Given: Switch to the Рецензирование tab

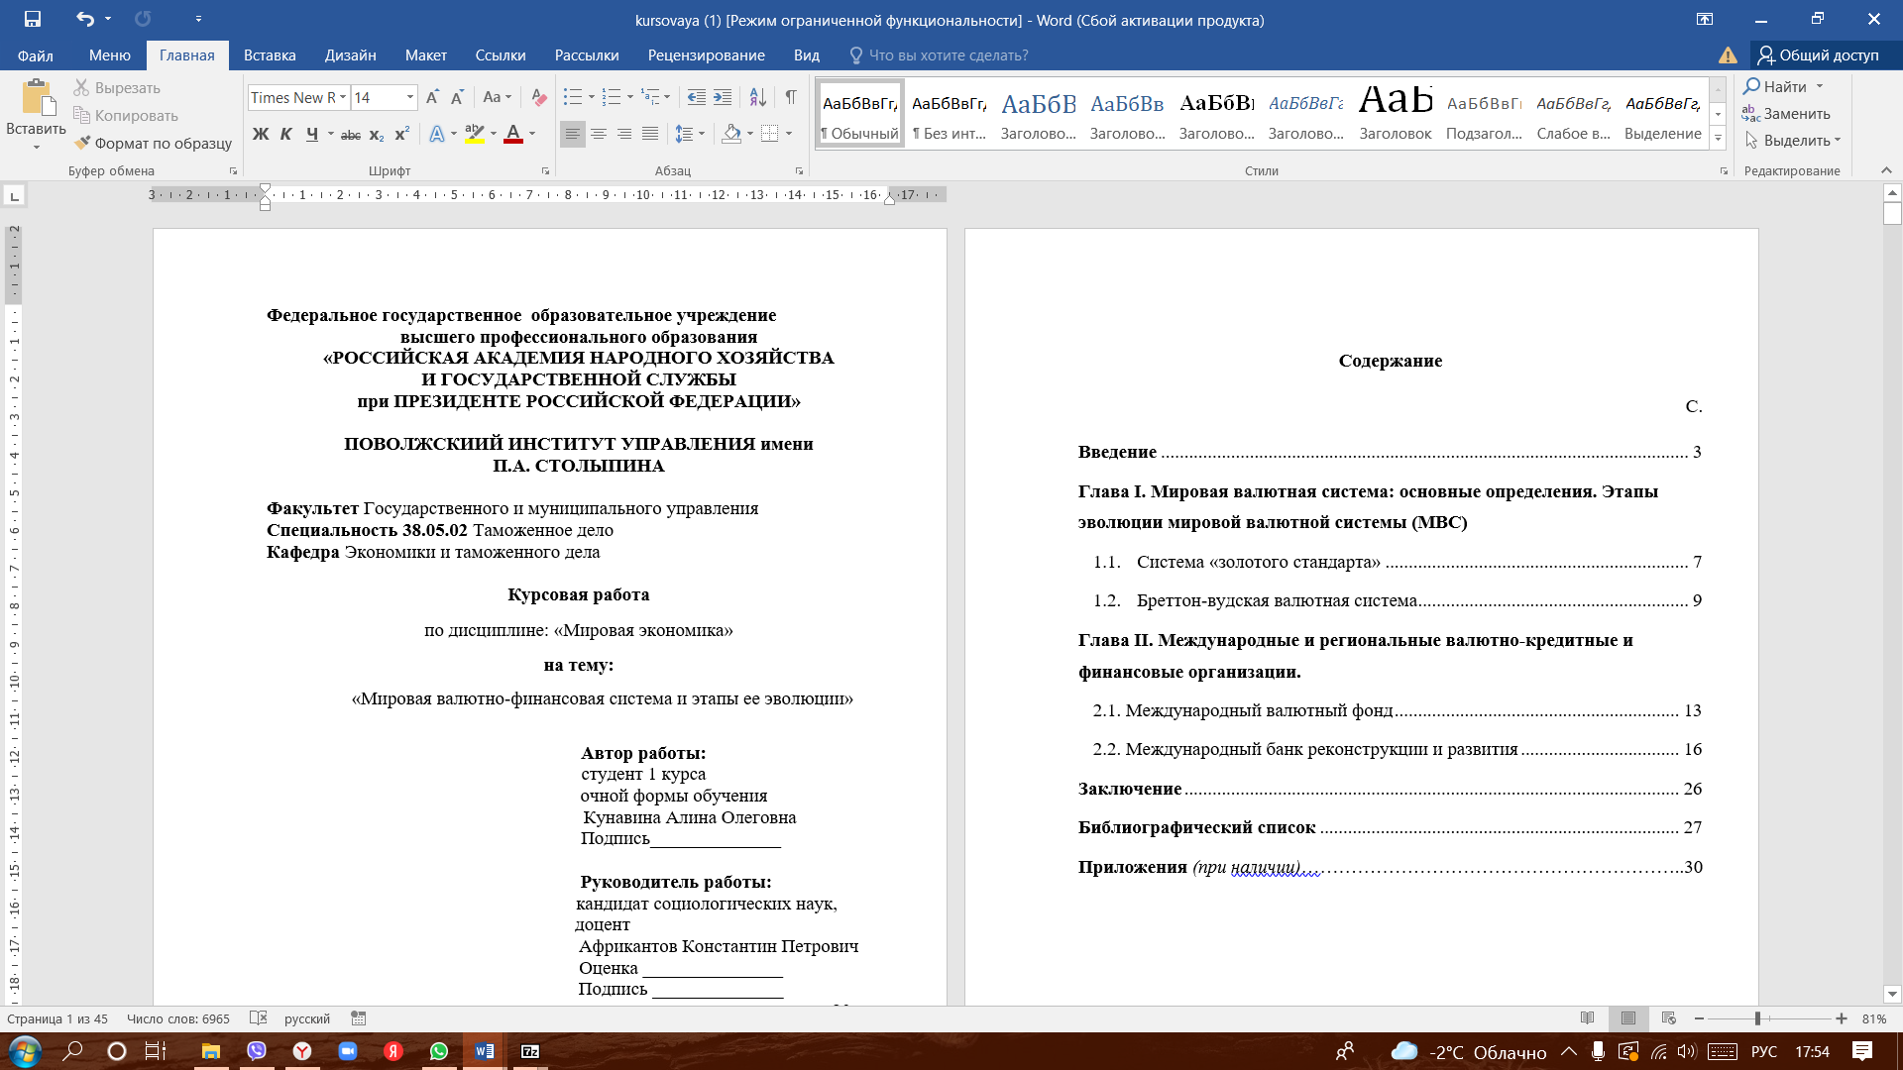Looking at the screenshot, I should coord(706,55).
